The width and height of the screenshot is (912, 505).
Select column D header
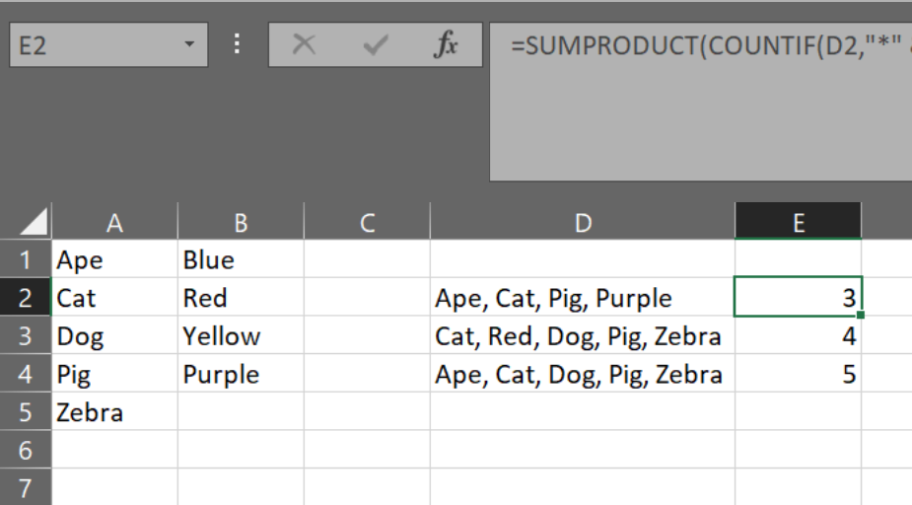pyautogui.click(x=582, y=223)
